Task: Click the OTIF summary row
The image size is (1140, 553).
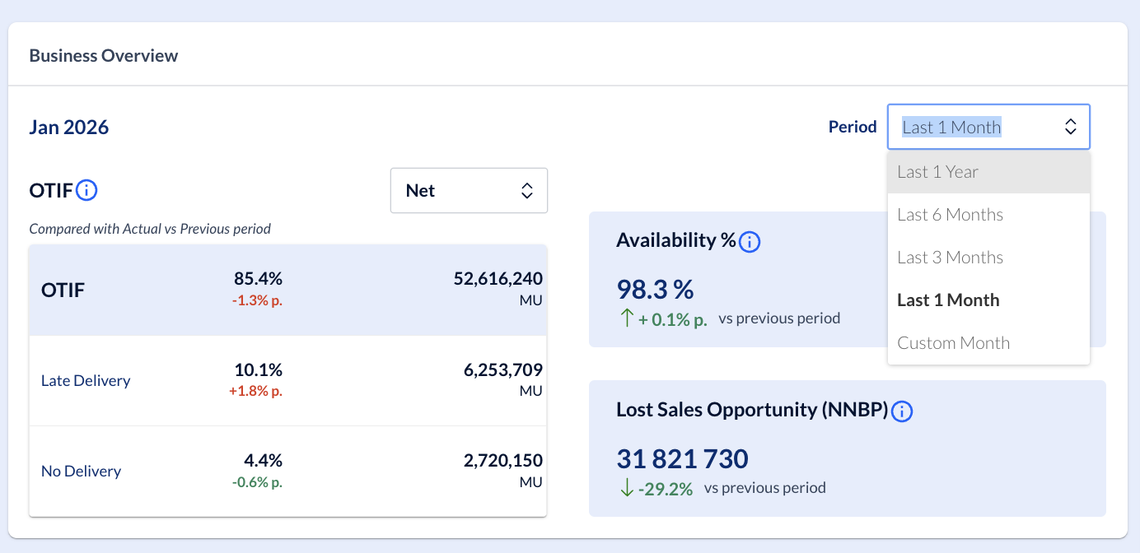Action: (287, 290)
